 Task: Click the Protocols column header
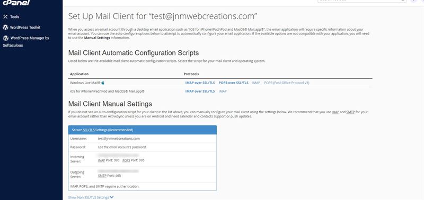(x=191, y=74)
